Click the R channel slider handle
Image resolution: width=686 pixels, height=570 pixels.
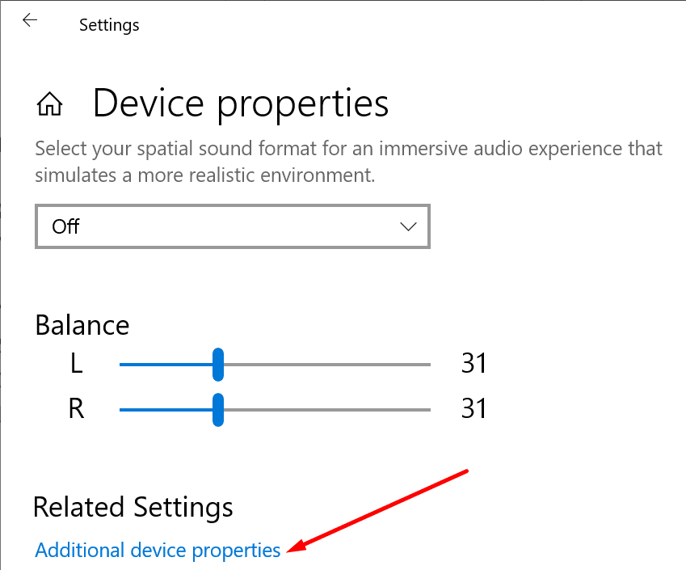(218, 410)
